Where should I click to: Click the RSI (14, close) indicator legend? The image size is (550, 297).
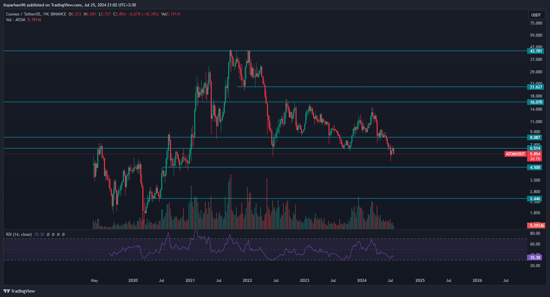coord(19,234)
